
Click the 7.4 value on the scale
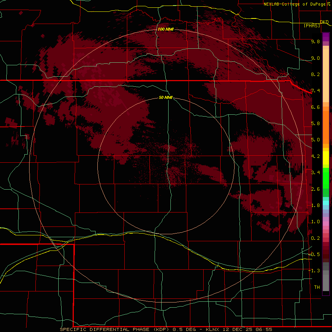point(315,91)
